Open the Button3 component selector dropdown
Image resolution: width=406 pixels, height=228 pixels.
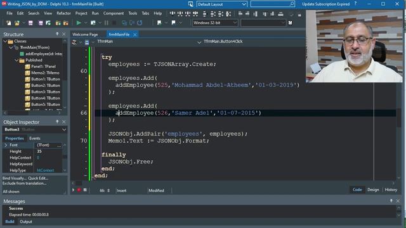(64, 129)
